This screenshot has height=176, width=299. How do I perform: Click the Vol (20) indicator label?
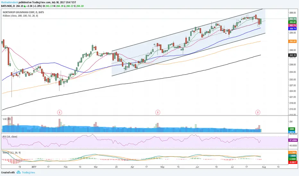[x=7, y=119]
